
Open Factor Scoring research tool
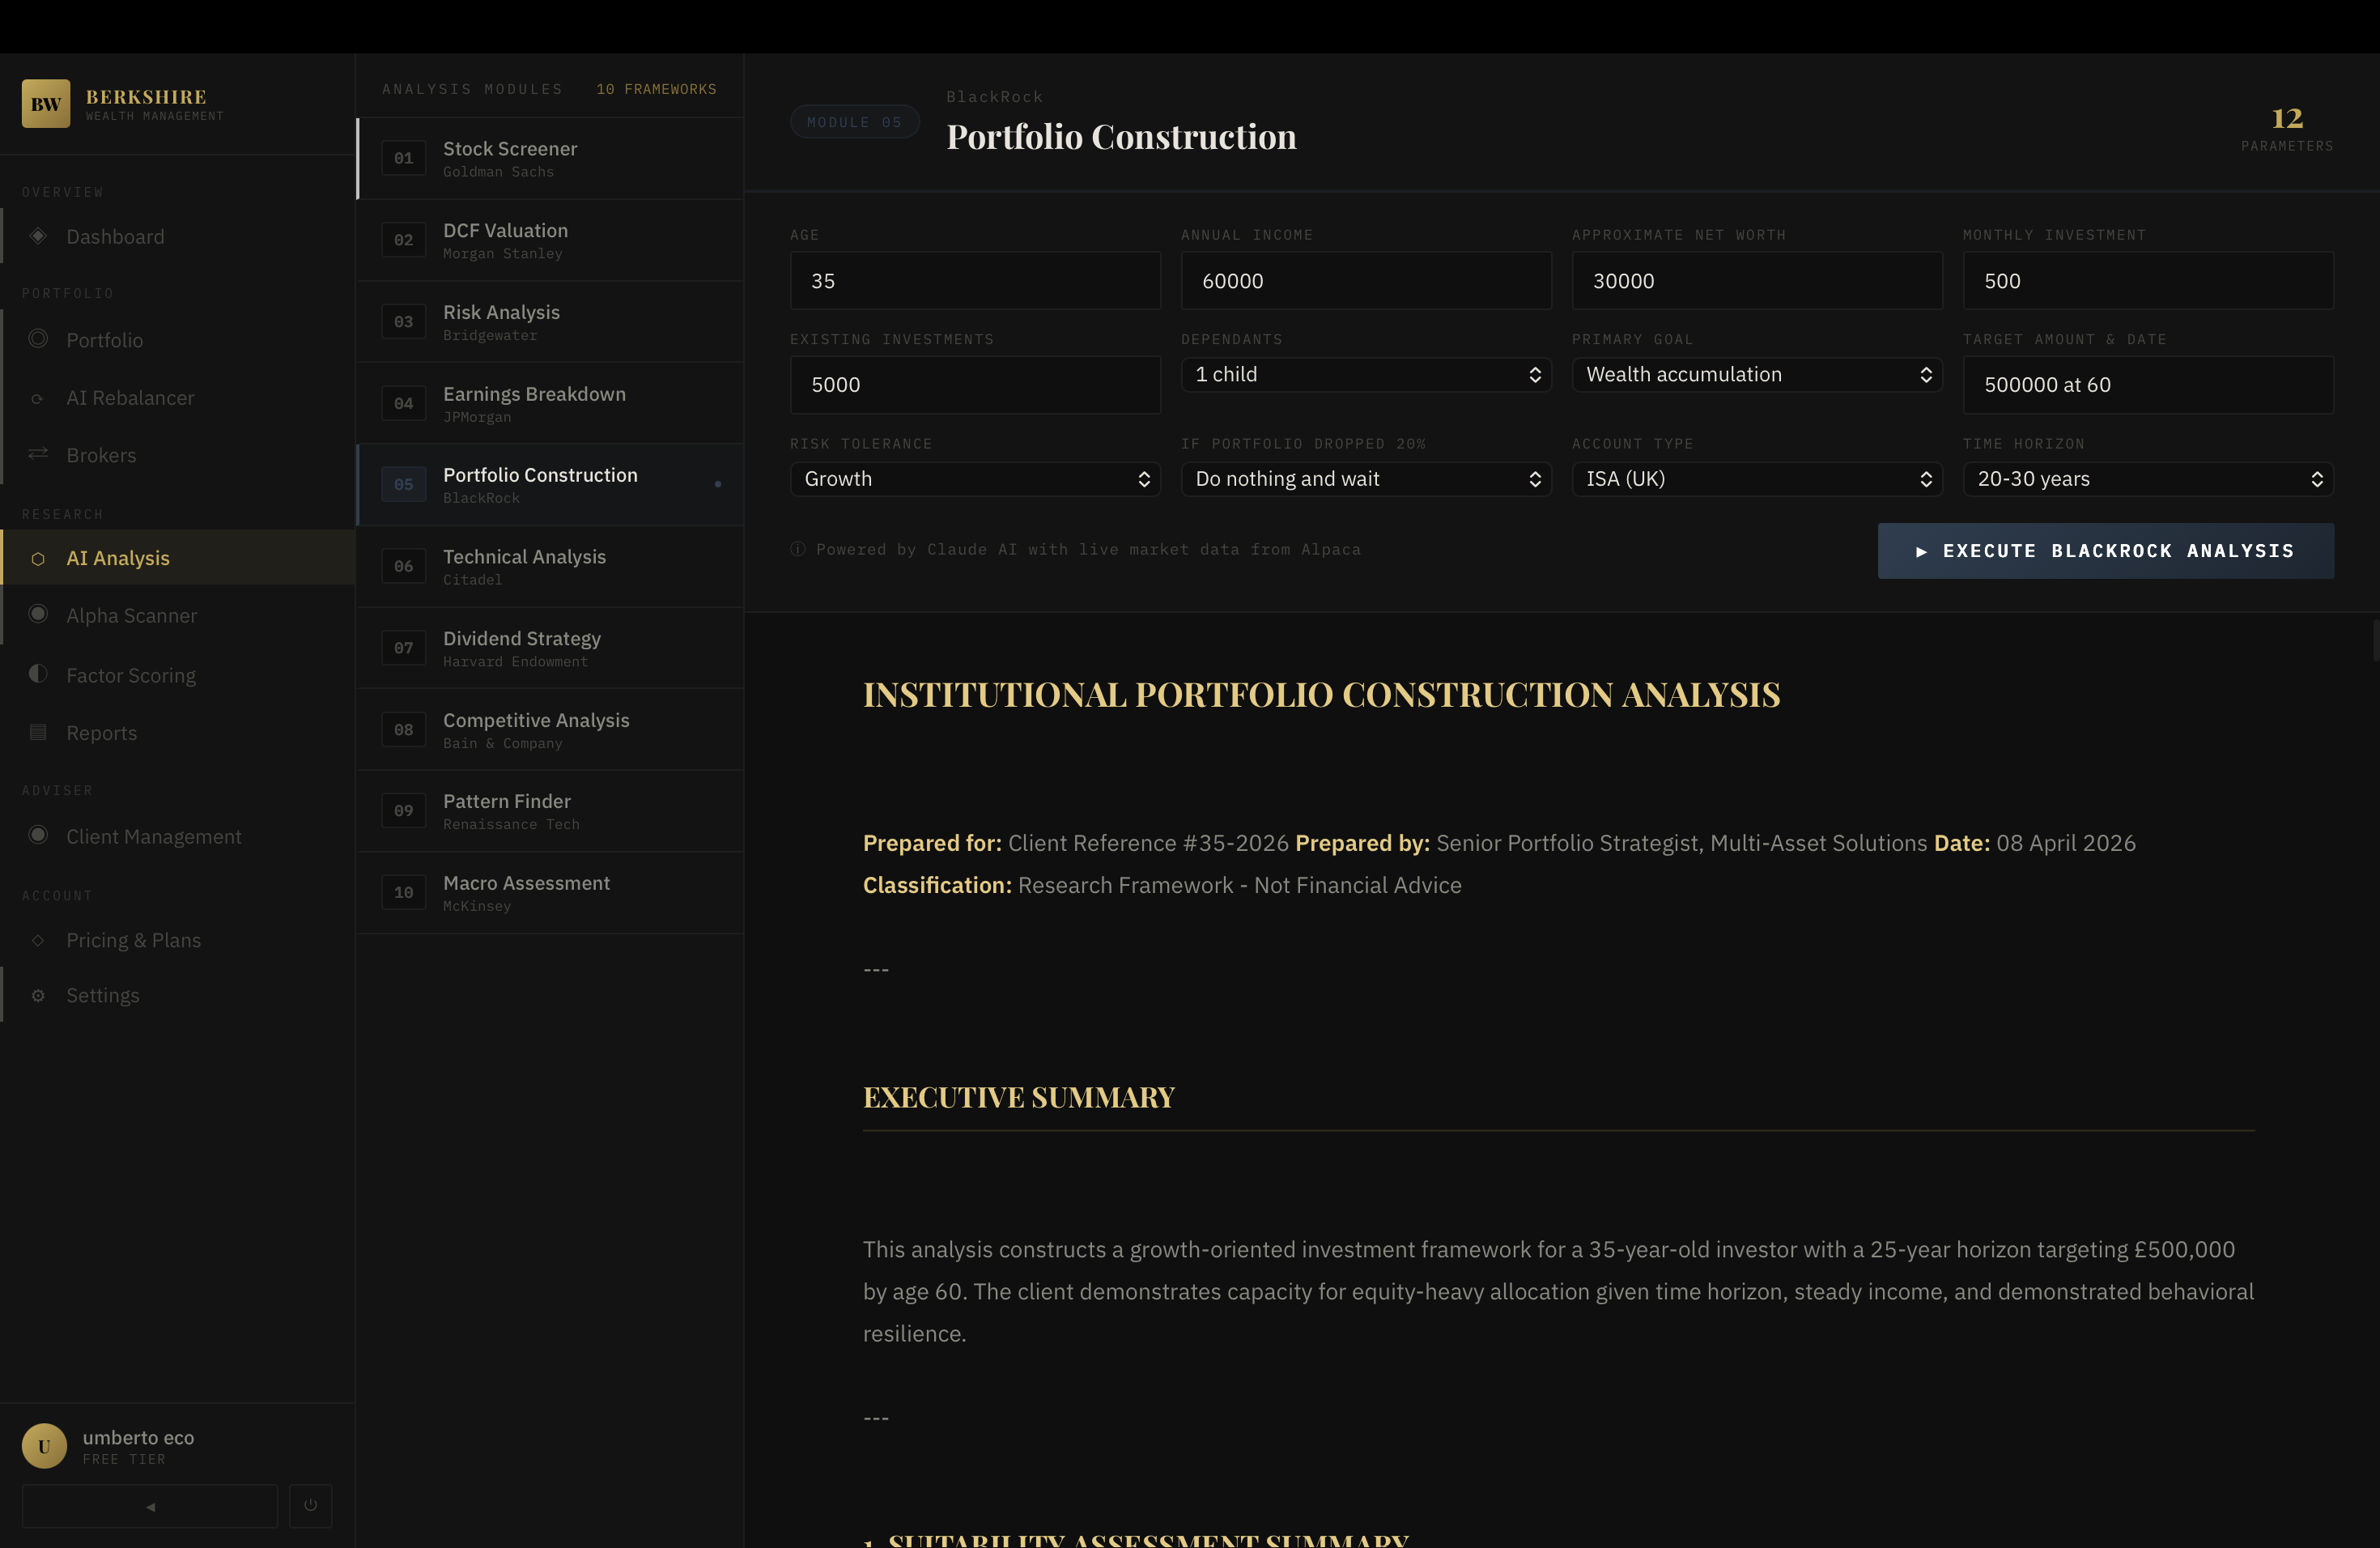[131, 674]
